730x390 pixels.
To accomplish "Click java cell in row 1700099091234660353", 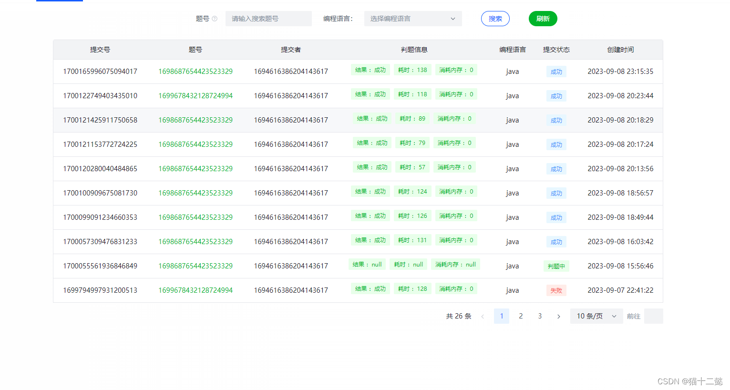I will [x=513, y=217].
